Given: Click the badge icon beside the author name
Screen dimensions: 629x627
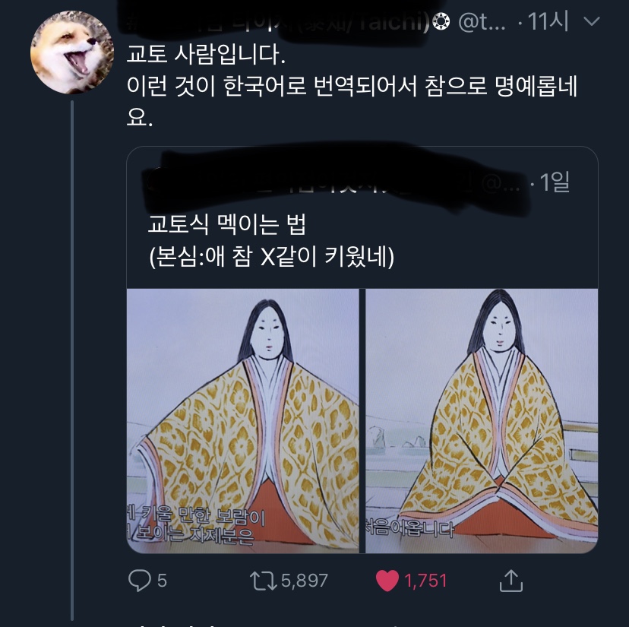Looking at the screenshot, I should (441, 24).
